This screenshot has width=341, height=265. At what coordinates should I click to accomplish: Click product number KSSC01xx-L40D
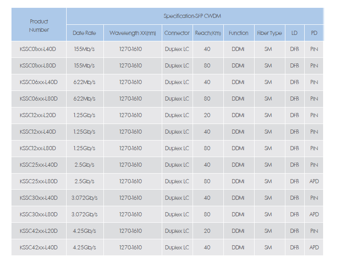[x=39, y=49]
